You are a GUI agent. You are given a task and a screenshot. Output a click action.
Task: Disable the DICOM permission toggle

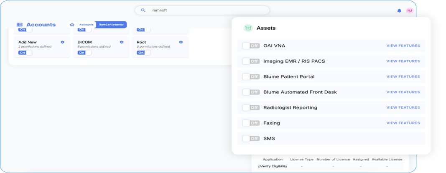84,53
